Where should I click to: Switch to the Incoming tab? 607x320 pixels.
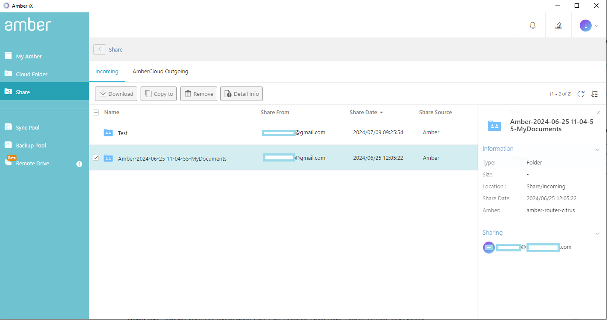(107, 72)
